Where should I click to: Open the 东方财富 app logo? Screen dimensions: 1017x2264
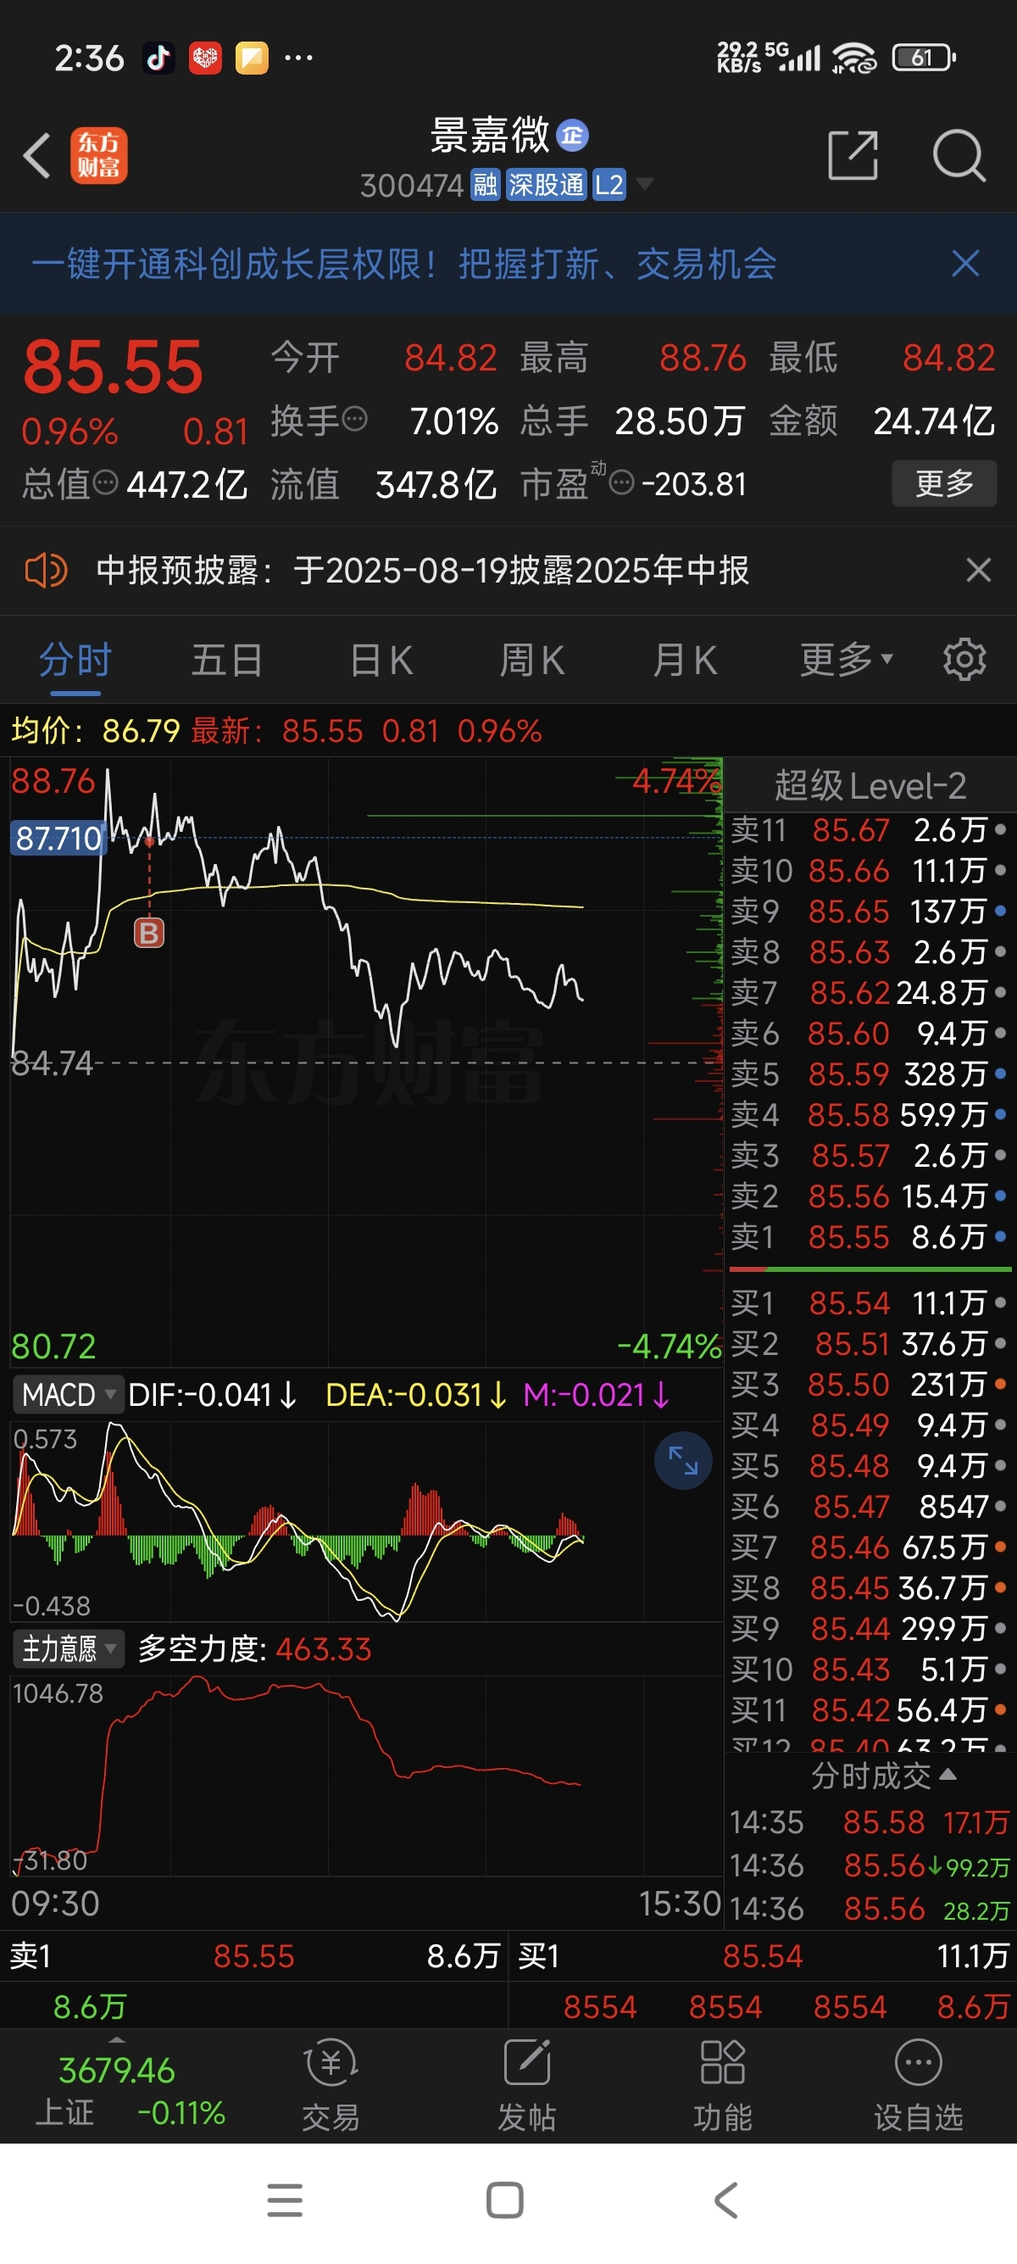(x=98, y=155)
